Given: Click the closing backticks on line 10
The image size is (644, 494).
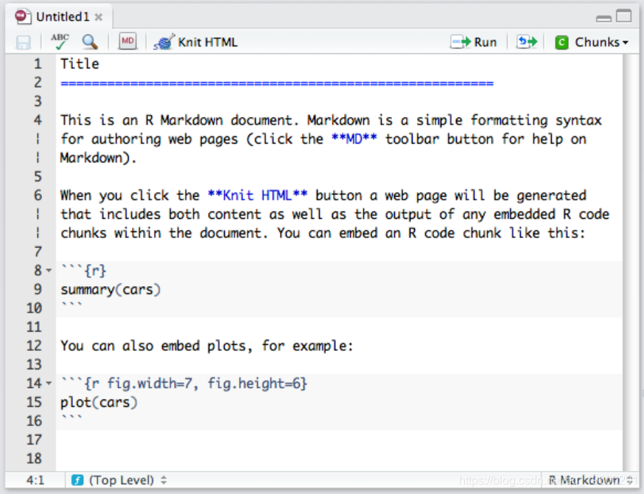Looking at the screenshot, I should pyautogui.click(x=71, y=305).
